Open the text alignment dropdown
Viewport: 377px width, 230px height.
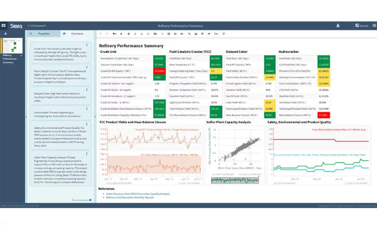pyautogui.click(x=155, y=34)
